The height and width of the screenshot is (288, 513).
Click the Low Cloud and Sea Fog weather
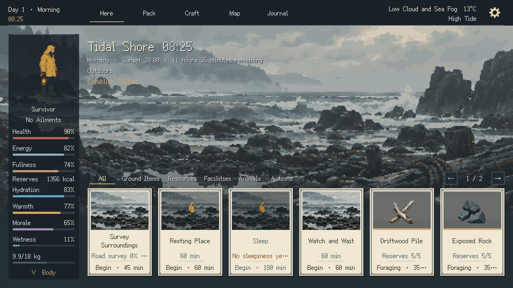pos(423,9)
